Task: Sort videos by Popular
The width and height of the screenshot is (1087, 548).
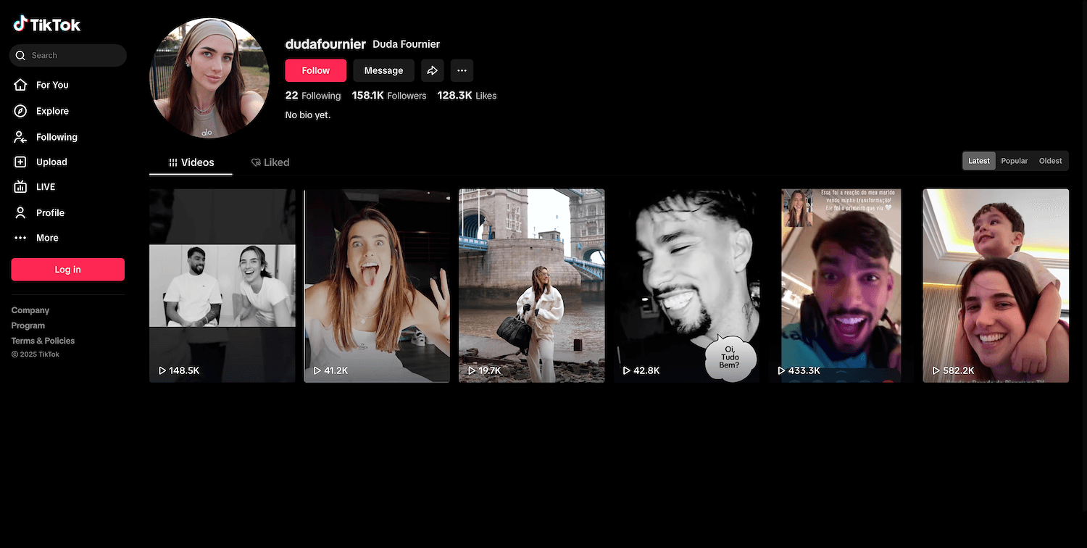Action: point(1014,161)
